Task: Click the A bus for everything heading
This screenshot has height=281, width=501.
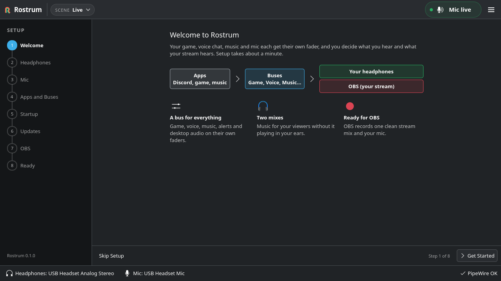Action: point(196,117)
